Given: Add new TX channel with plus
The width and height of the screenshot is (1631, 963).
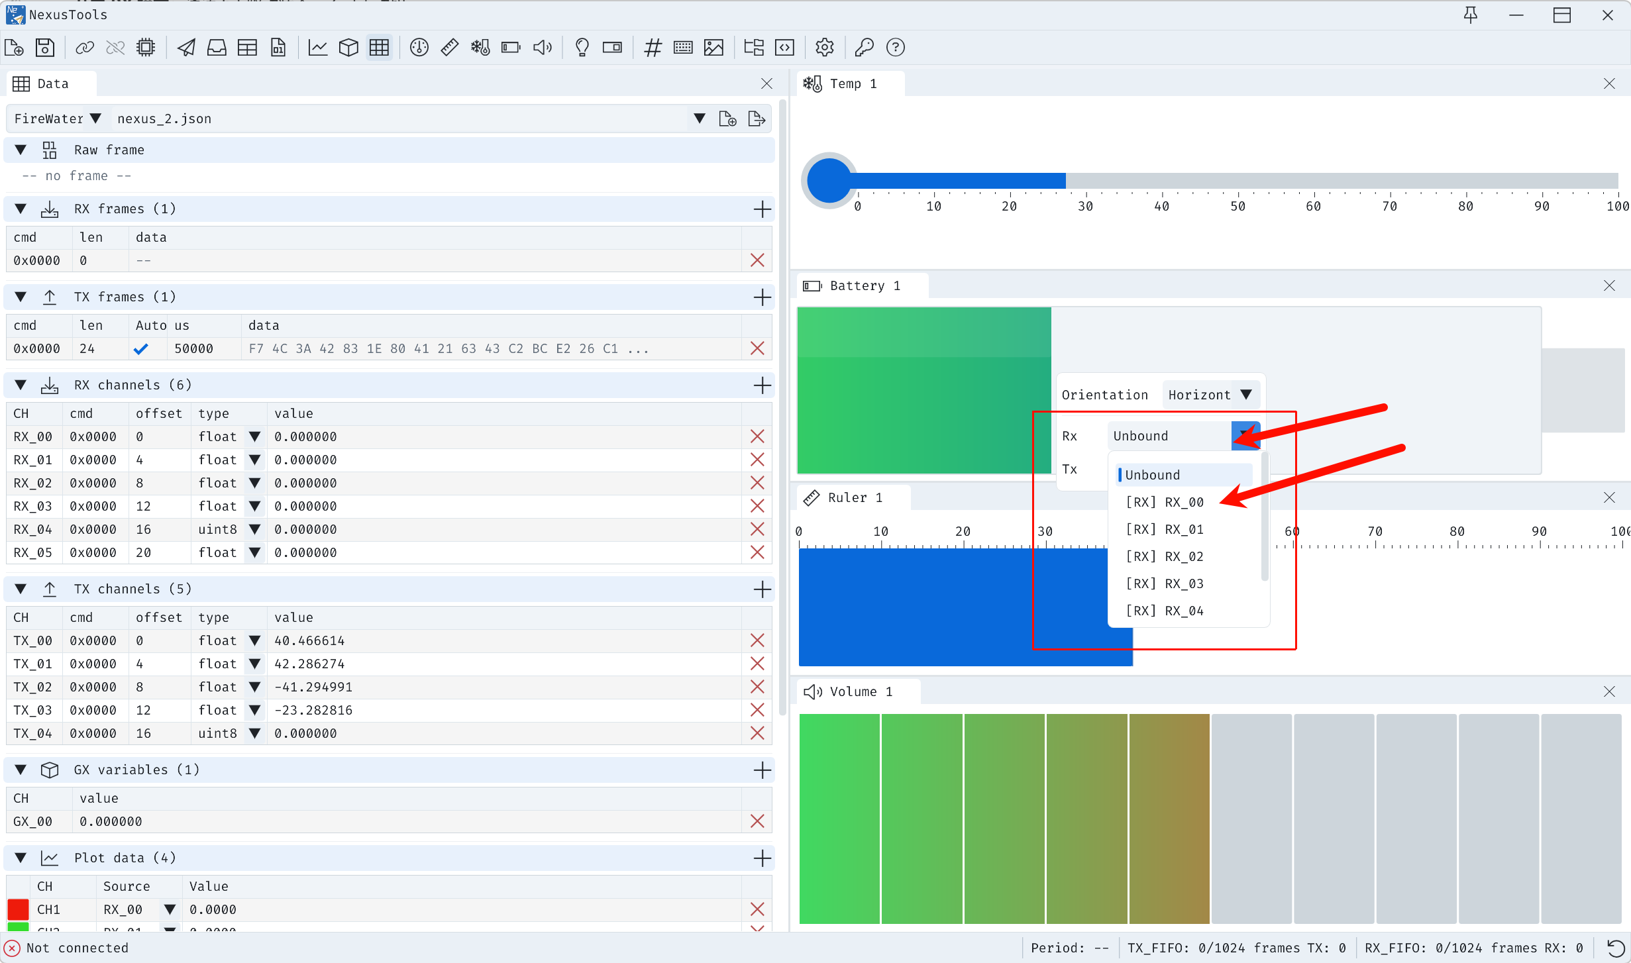Looking at the screenshot, I should click(762, 589).
